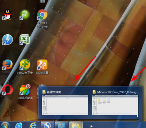The width and height of the screenshot is (146, 128).
Task: Open the first Internet Explorer taskbar icon
Action: (x=19, y=125)
